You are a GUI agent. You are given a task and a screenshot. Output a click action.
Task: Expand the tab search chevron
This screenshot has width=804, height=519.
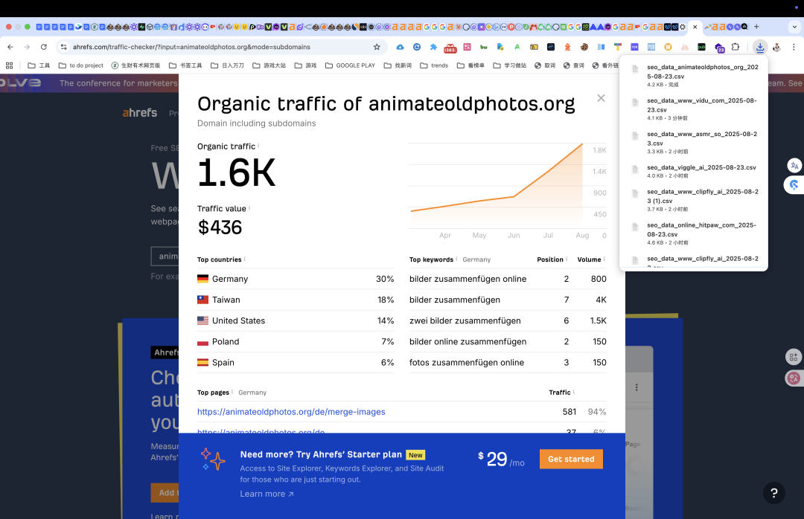click(794, 27)
